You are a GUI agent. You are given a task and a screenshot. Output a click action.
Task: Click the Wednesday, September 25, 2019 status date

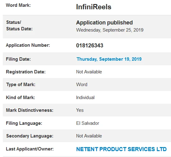[x=110, y=30]
